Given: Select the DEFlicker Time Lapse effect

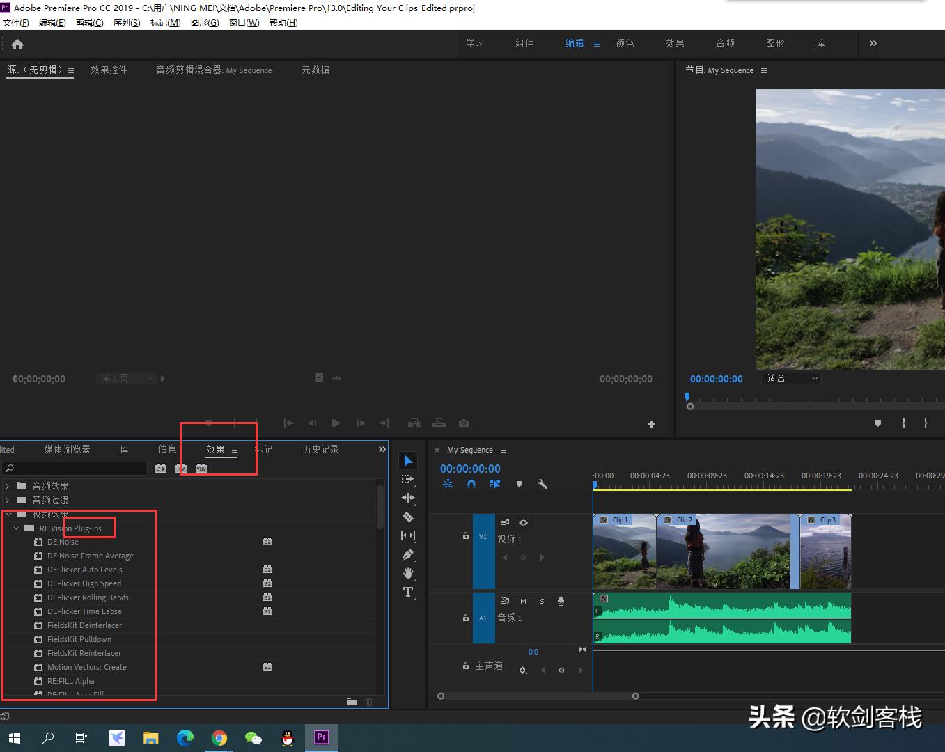Looking at the screenshot, I should (84, 611).
